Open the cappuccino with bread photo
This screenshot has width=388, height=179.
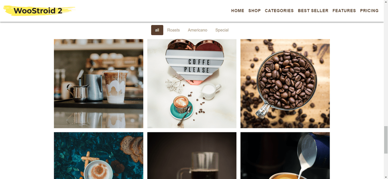tap(99, 156)
